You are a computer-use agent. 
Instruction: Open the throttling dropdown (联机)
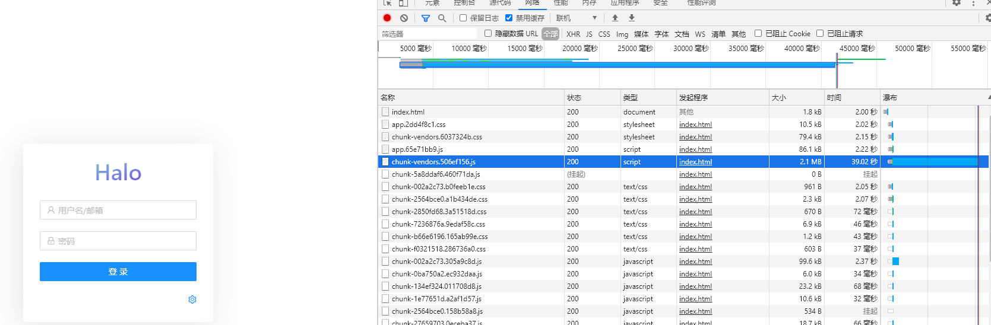pyautogui.click(x=577, y=18)
